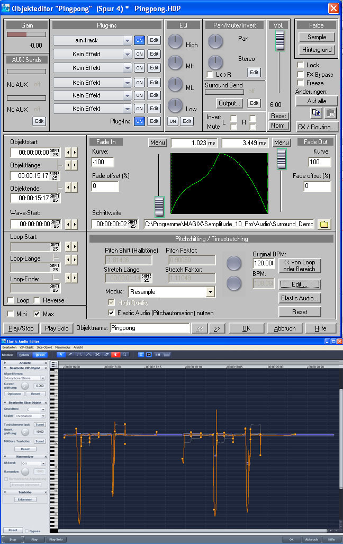Viewport: 343px width, 544px height.
Task: Click the paste settings icon under Änderungen
Action: (330, 113)
